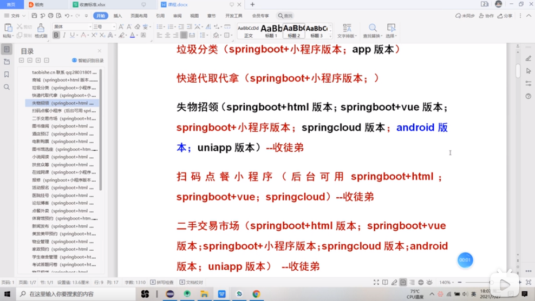Open the References (引用) tab
This screenshot has height=301, width=535.
(x=160, y=16)
